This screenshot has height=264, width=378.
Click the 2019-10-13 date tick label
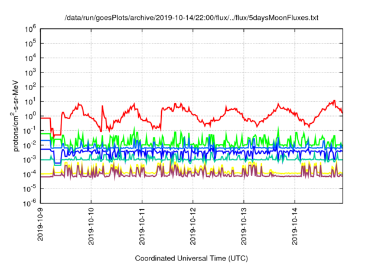click(244, 226)
